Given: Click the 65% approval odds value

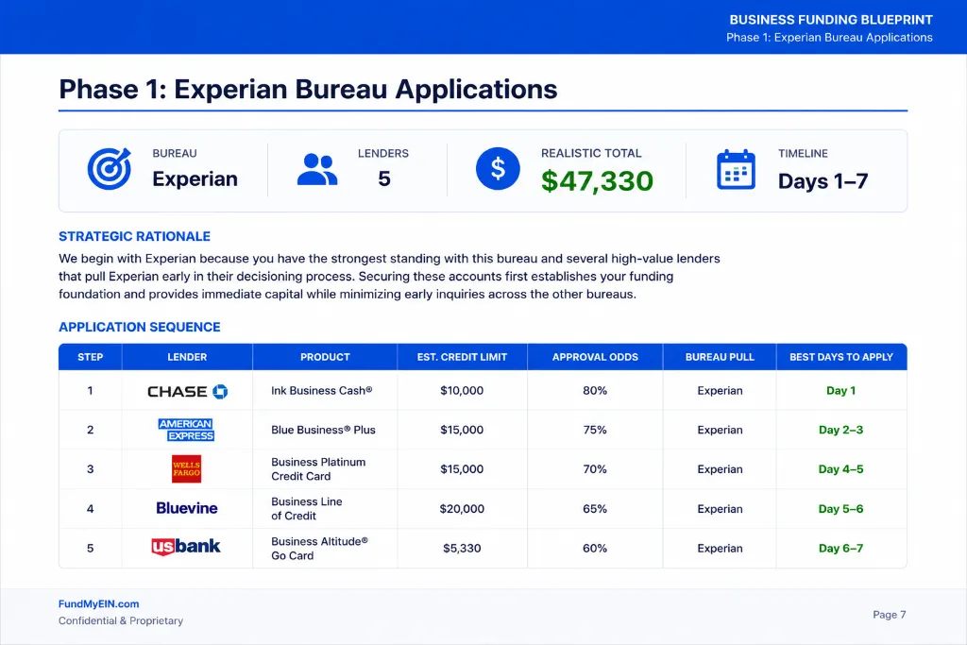Looking at the screenshot, I should (595, 509).
